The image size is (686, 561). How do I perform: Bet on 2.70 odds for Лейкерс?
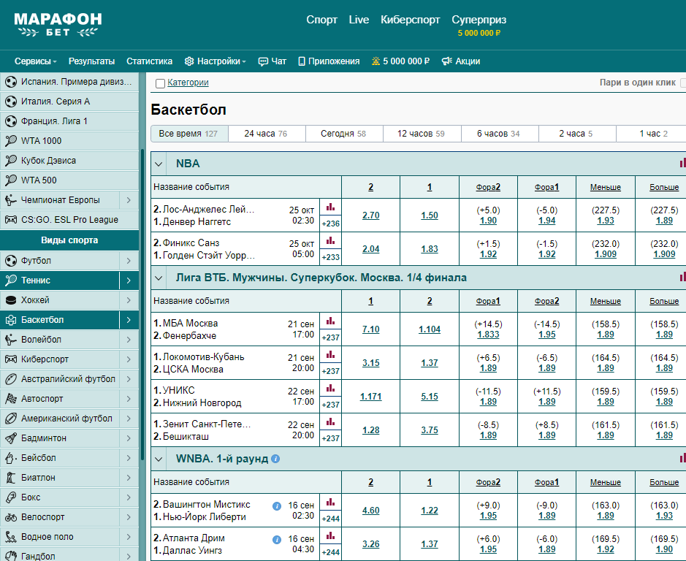(371, 215)
